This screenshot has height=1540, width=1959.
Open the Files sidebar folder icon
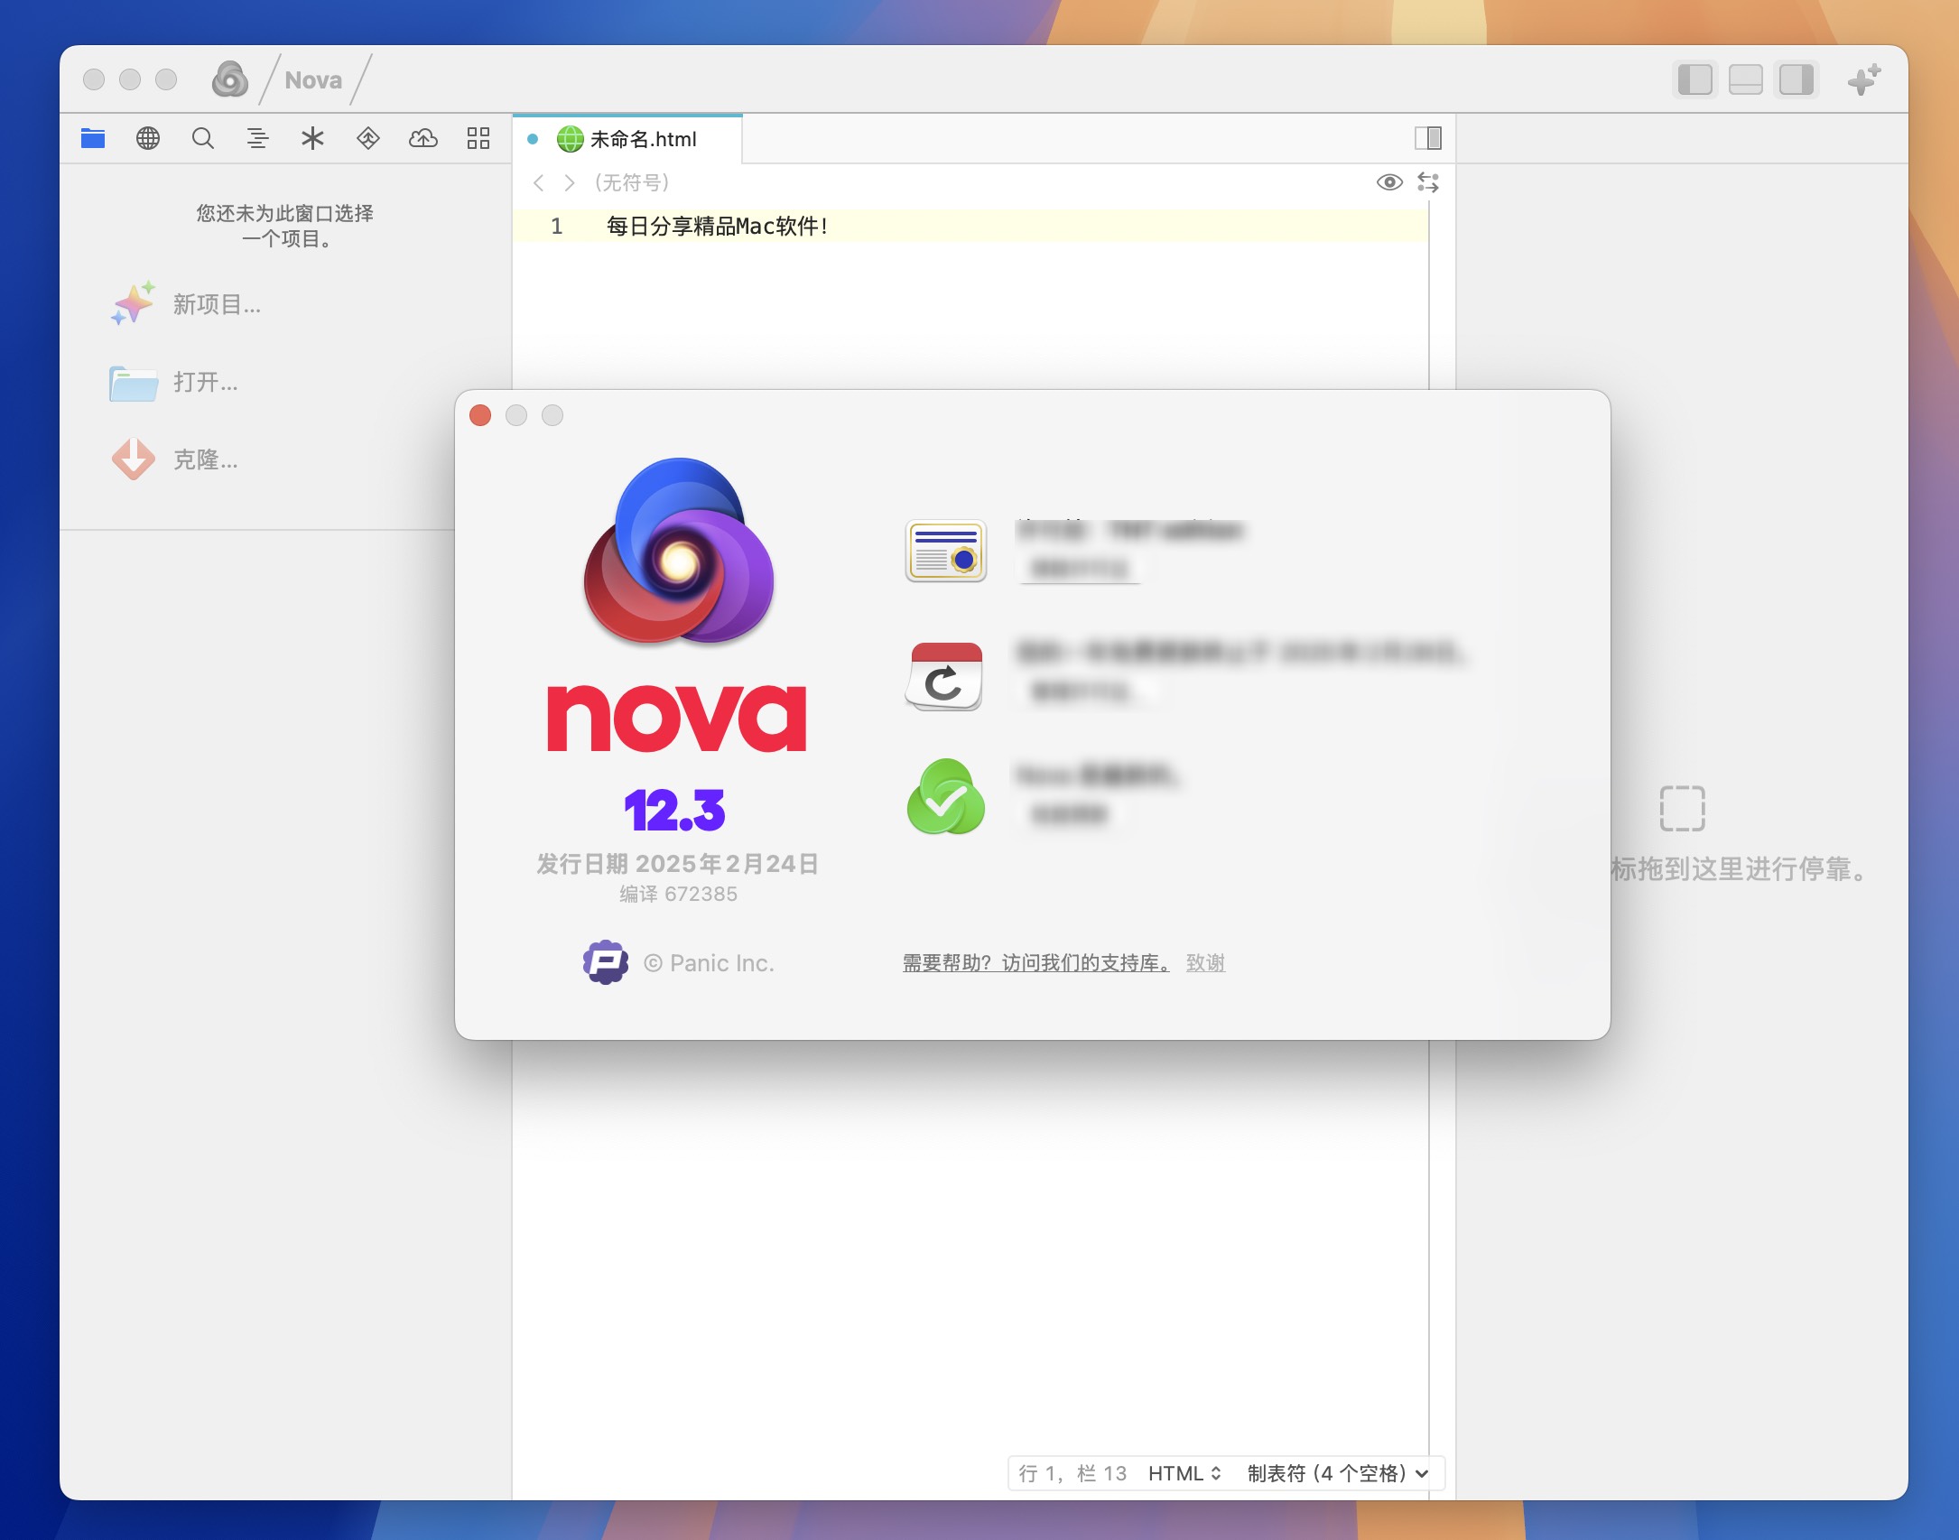coord(93,138)
